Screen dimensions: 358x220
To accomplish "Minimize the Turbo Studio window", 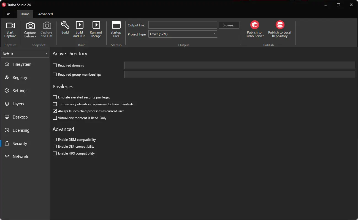I will [326, 5].
